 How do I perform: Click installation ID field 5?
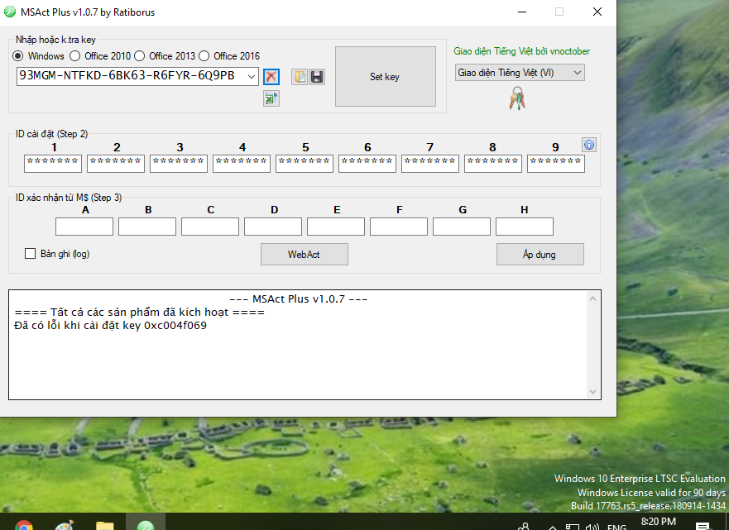[x=305, y=164]
